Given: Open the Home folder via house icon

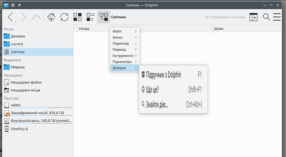Looking at the screenshot, I should click(51, 17).
